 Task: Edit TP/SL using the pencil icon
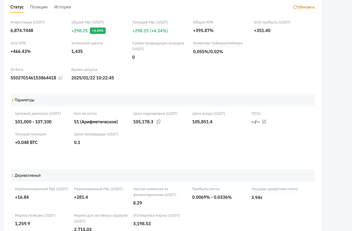pyautogui.click(x=264, y=122)
